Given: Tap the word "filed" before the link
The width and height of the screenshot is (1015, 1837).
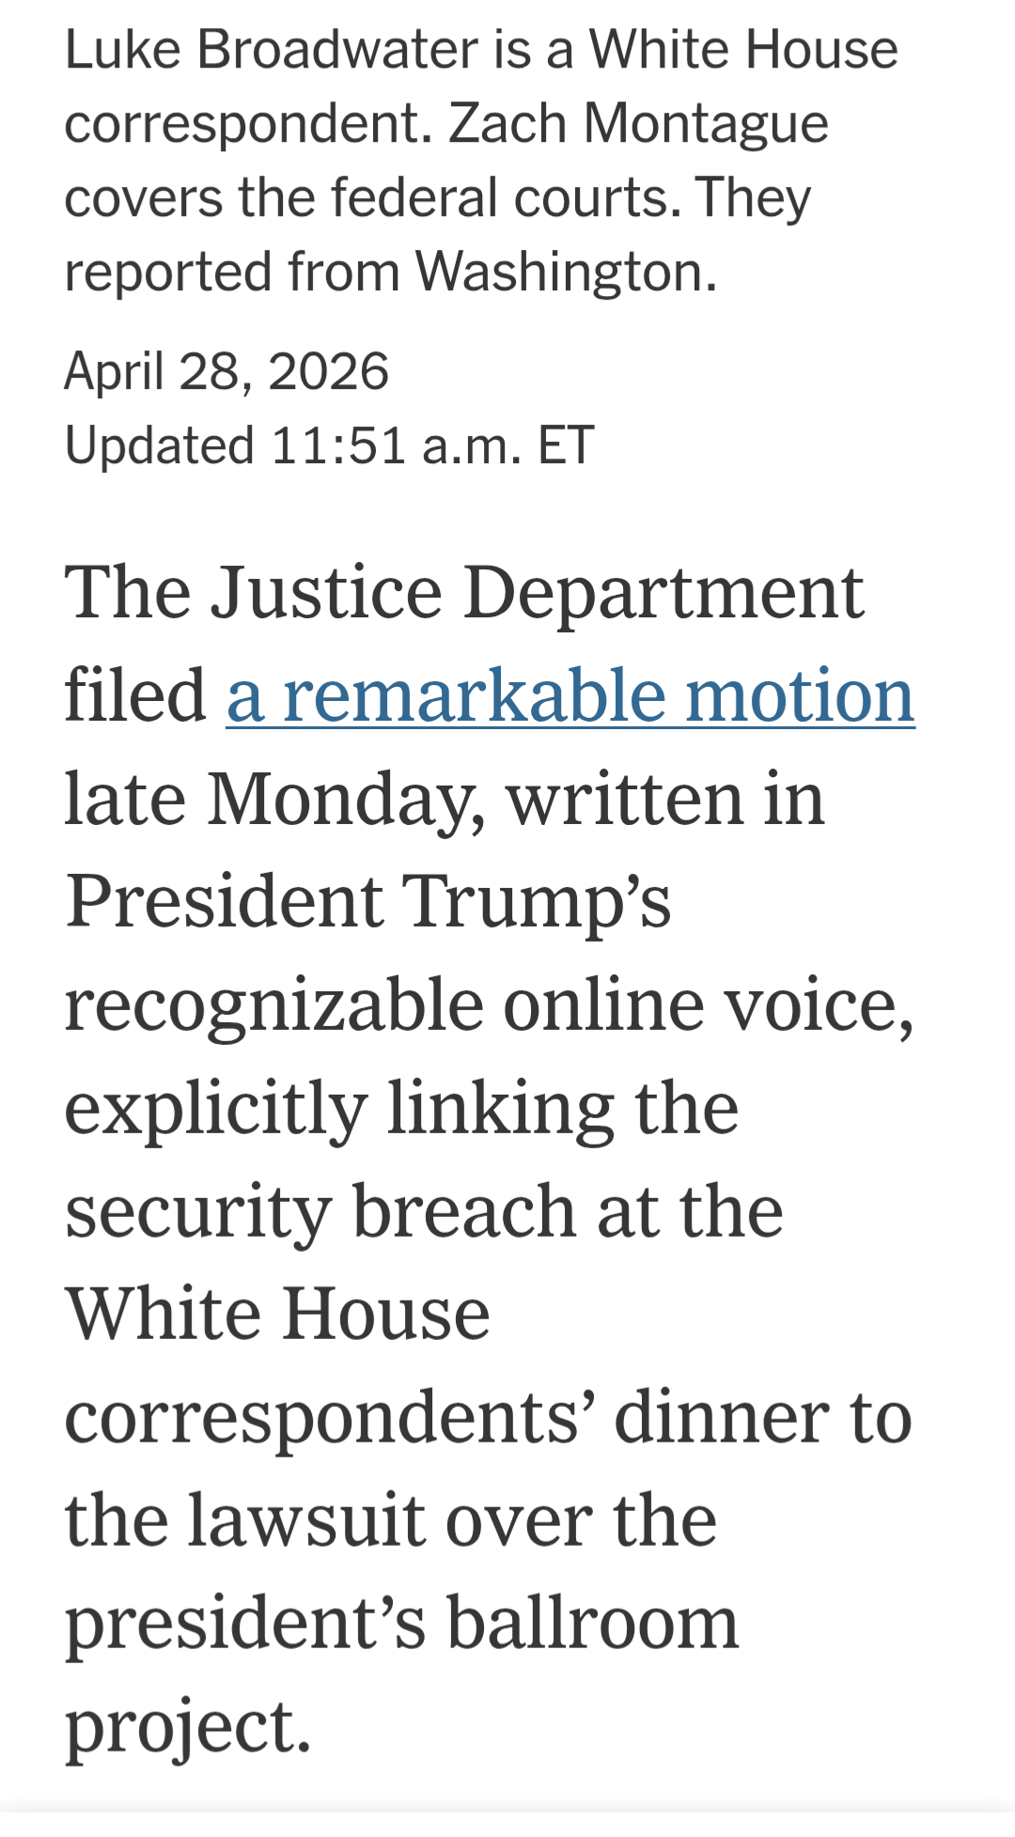Looking at the screenshot, I should (x=134, y=696).
